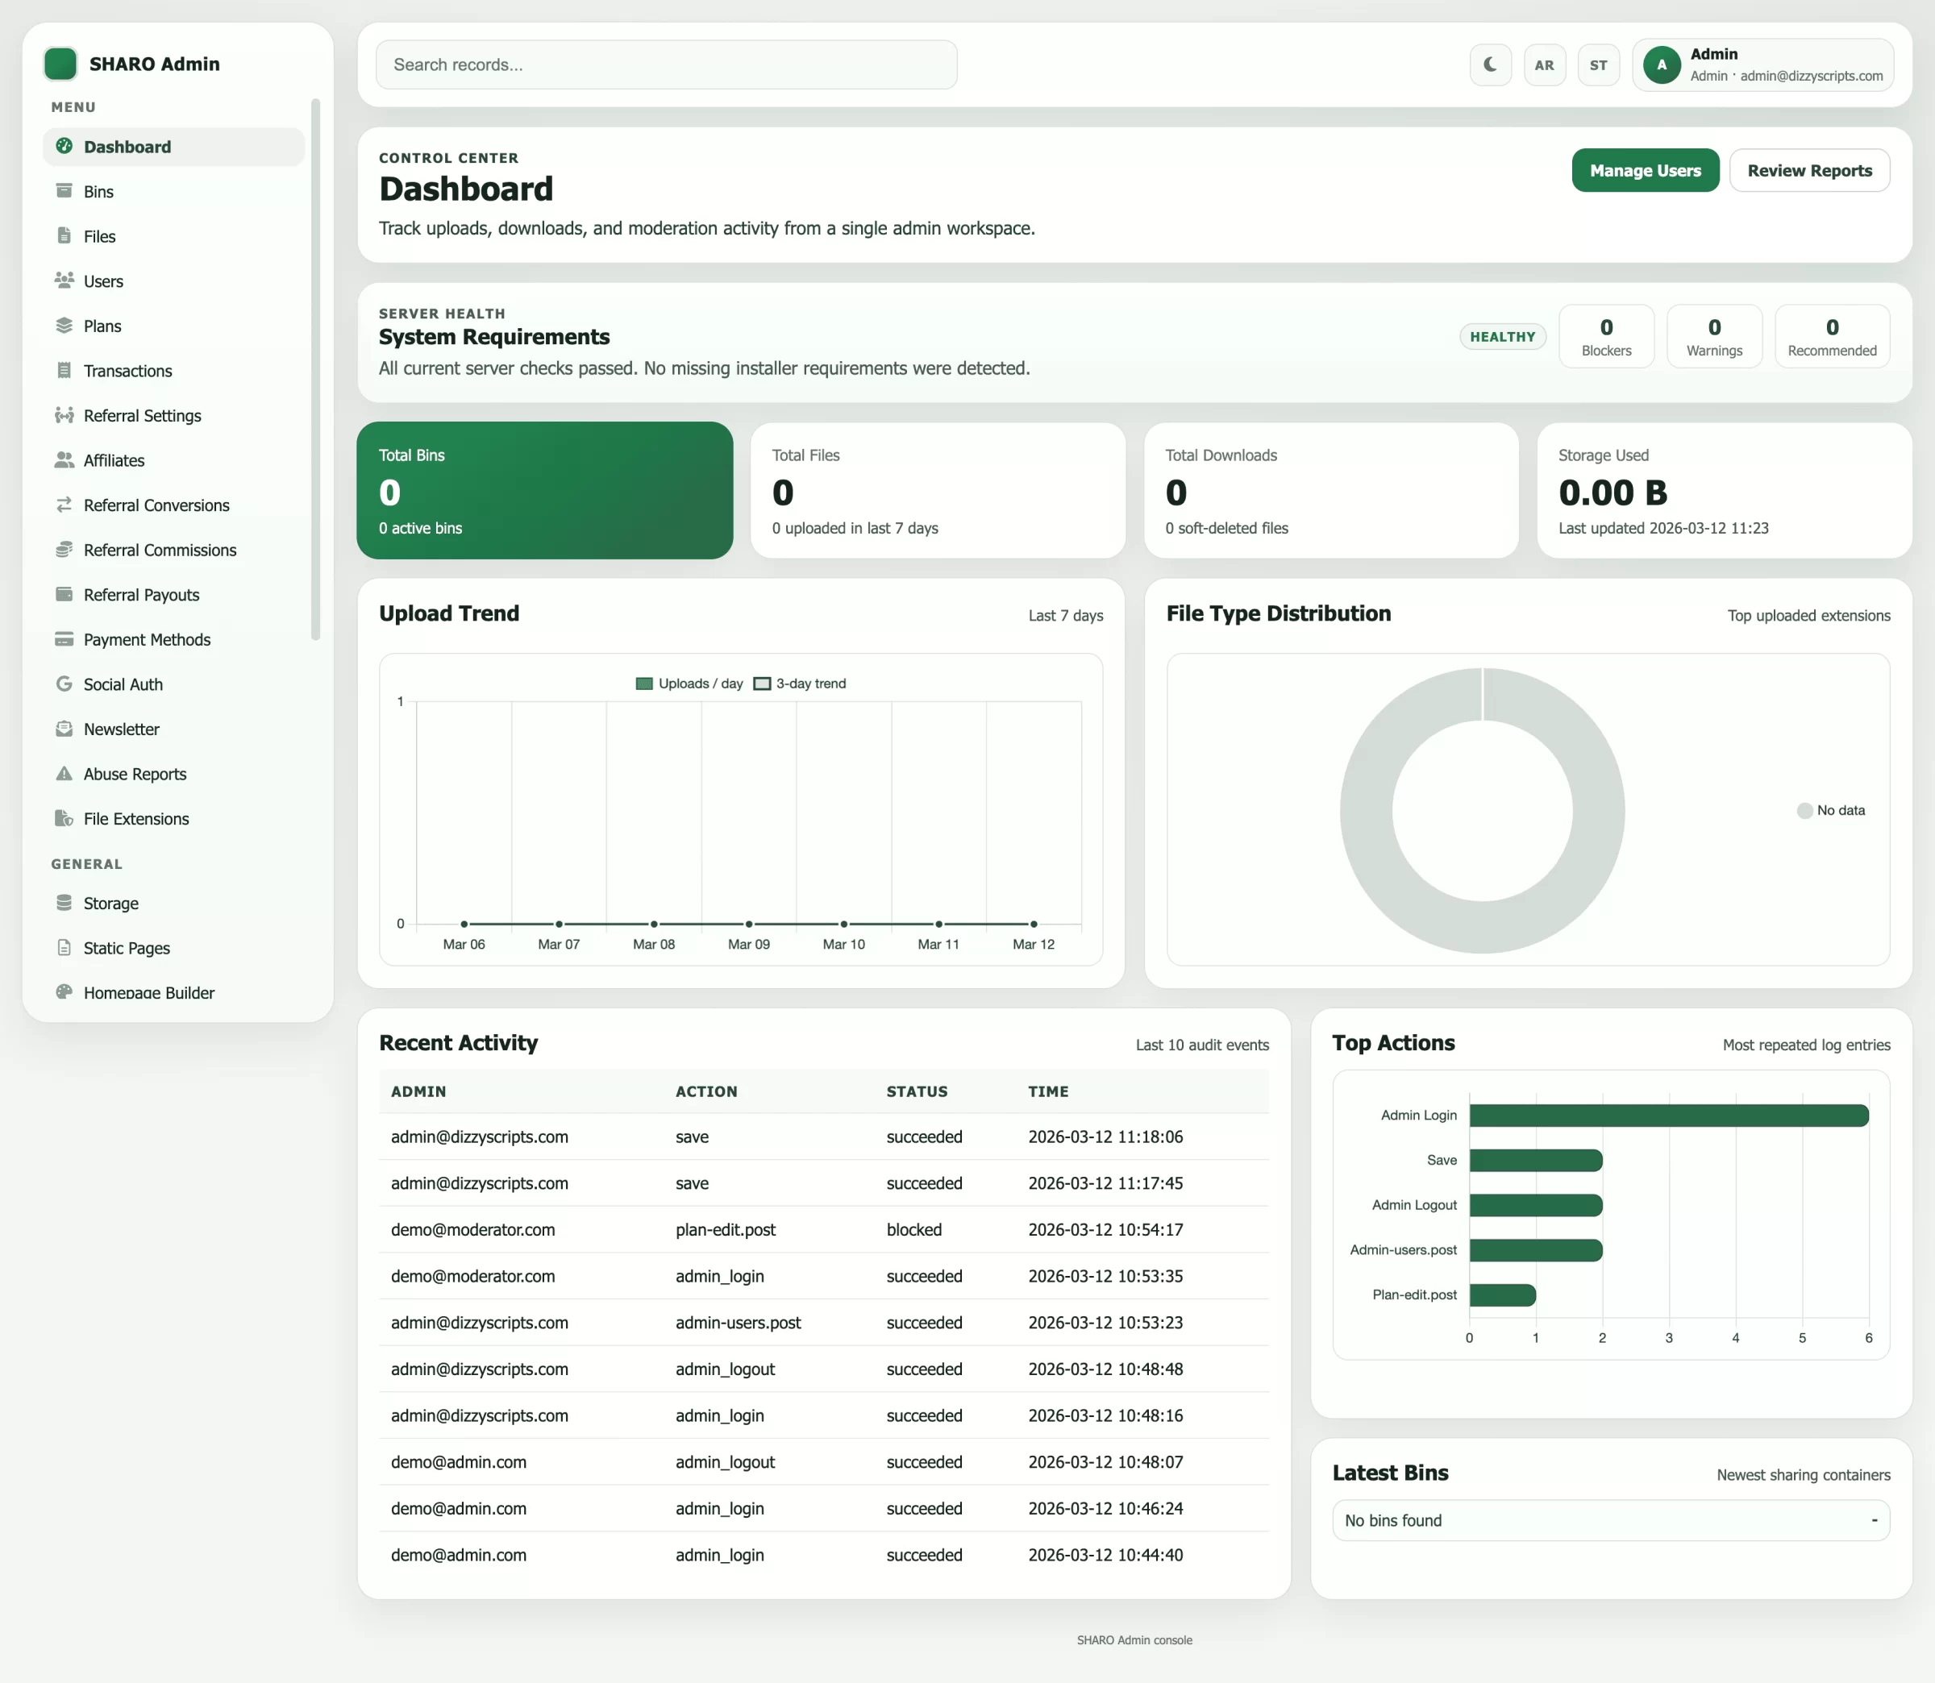Click the Social Auth Google icon
Image resolution: width=1935 pixels, height=1683 pixels.
point(64,684)
